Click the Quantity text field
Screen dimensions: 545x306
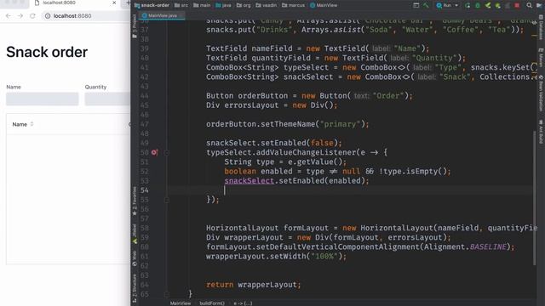pyautogui.click(x=107, y=99)
